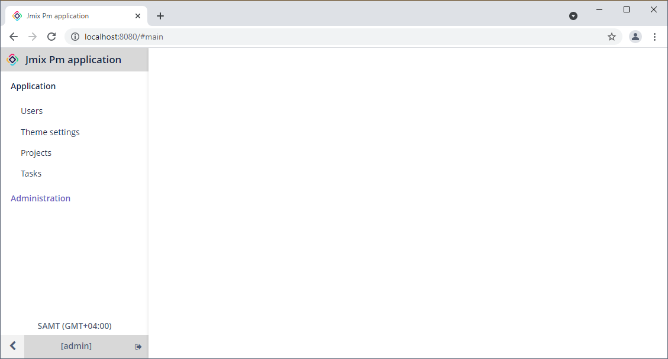Click the Jmix Pm application title
Screen dimensions: 668x359
click(x=73, y=60)
